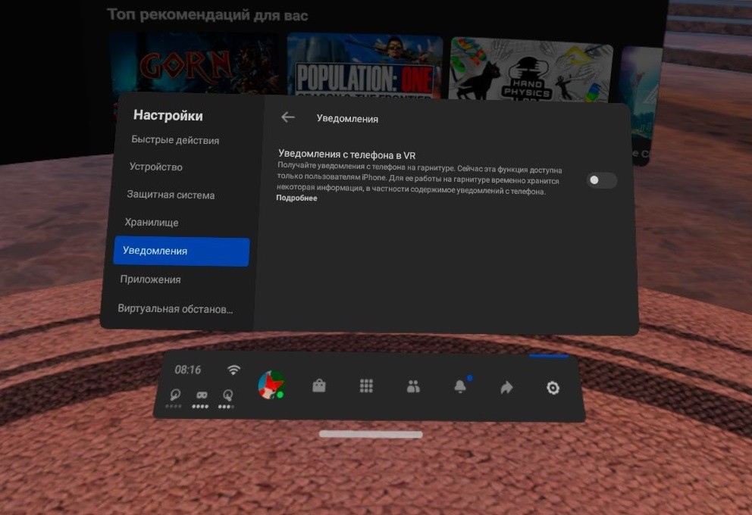Image resolution: width=752 pixels, height=515 pixels.
Task: Open the Быстрые действия settings section
Action: [175, 140]
